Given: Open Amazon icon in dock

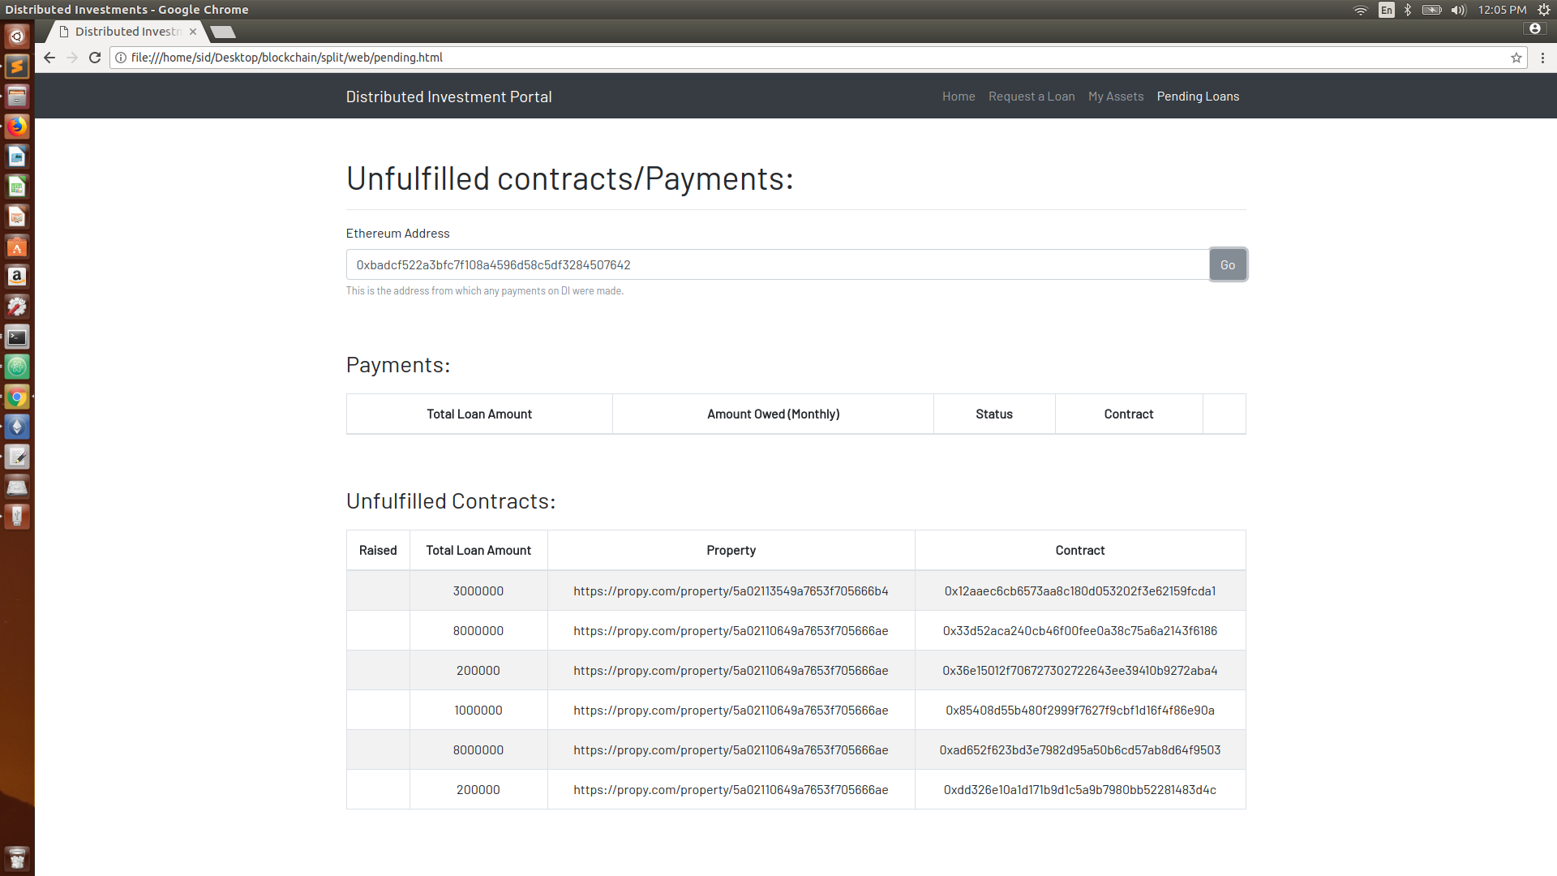Looking at the screenshot, I should (x=17, y=277).
